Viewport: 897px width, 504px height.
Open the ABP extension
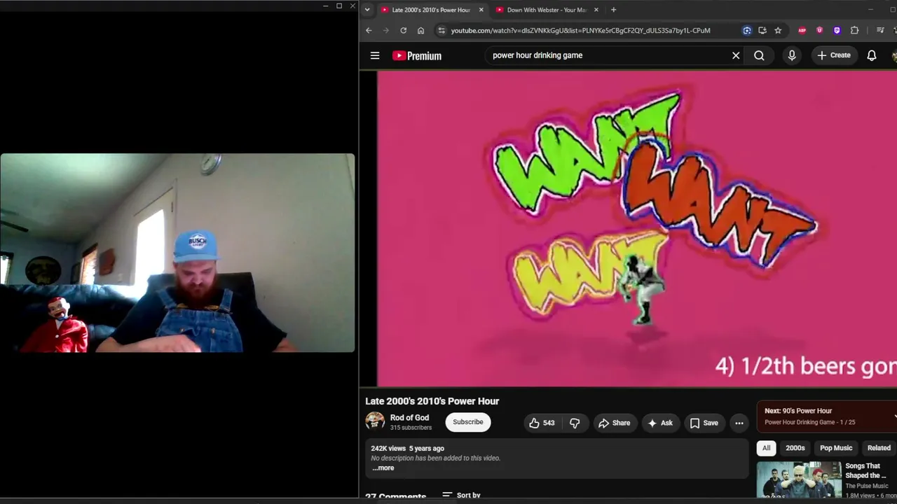pos(802,30)
